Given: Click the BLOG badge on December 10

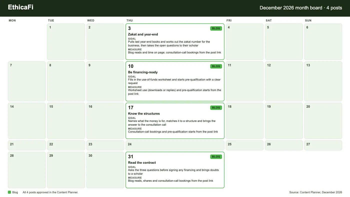Looking at the screenshot, I should tap(216, 66).
